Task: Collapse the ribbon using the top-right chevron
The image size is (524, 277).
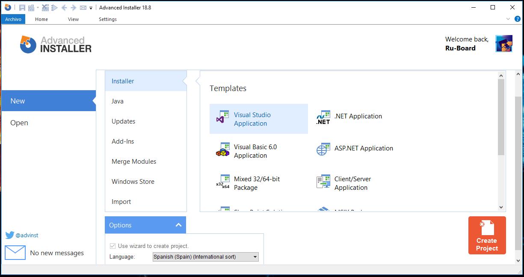Action: point(508,19)
